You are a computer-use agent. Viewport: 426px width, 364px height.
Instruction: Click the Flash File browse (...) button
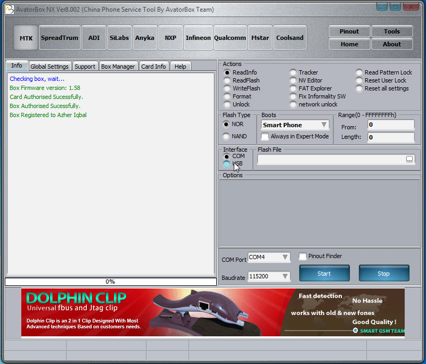point(409,159)
